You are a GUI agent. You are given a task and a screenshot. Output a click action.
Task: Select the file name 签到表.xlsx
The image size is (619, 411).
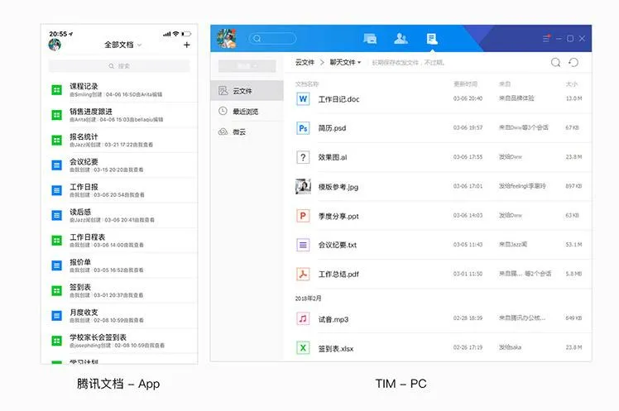(335, 349)
